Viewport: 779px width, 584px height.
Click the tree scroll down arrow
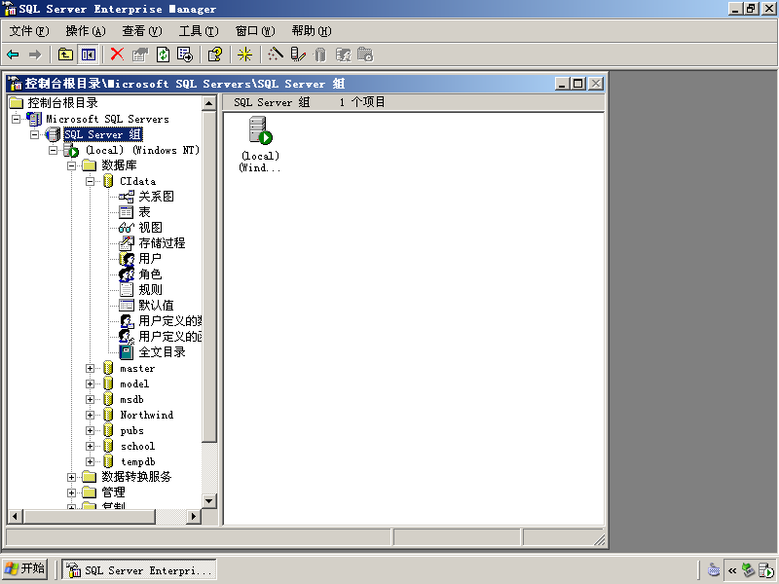[209, 500]
